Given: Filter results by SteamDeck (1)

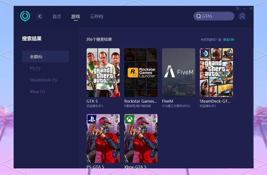Looking at the screenshot, I should pyautogui.click(x=43, y=80).
